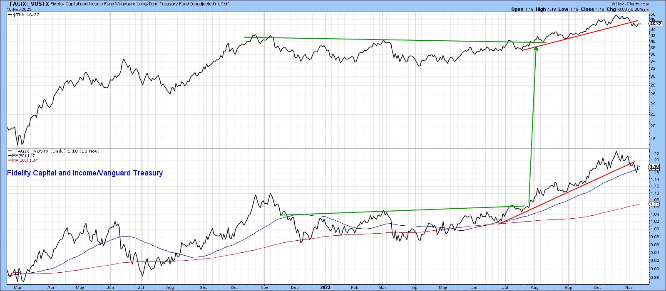
Task: Click the "USMF" exchange label
Action: pos(223,4)
